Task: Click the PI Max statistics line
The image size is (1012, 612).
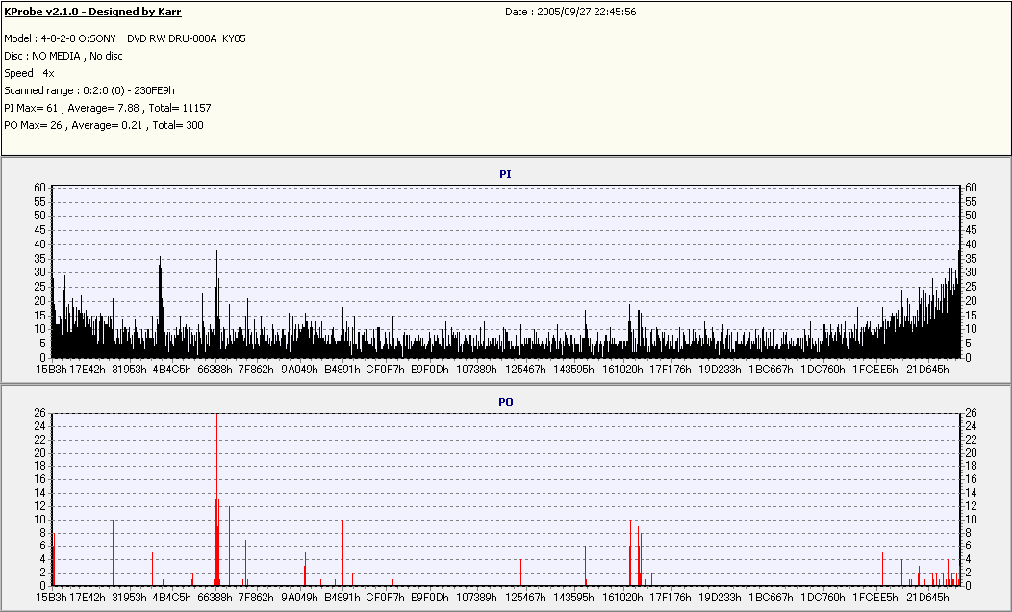Action: tap(107, 108)
